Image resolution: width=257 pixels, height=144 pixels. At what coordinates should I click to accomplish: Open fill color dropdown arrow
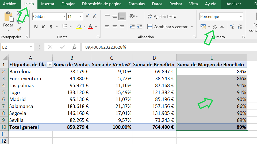(x=85, y=27)
